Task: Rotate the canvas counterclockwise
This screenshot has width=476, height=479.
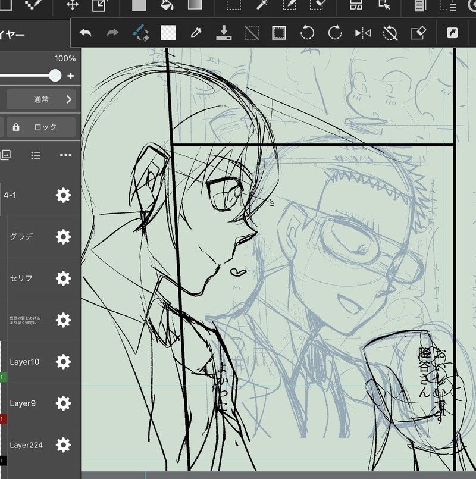Action: pyautogui.click(x=307, y=33)
